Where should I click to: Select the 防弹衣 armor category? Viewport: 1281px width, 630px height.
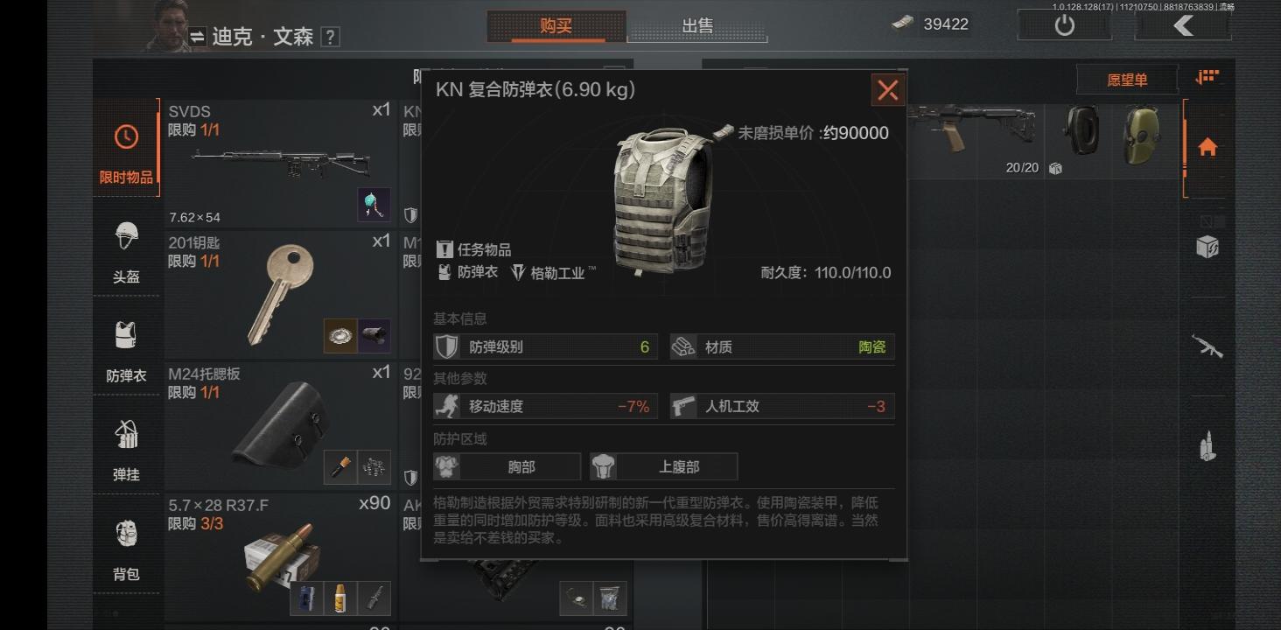click(x=126, y=351)
